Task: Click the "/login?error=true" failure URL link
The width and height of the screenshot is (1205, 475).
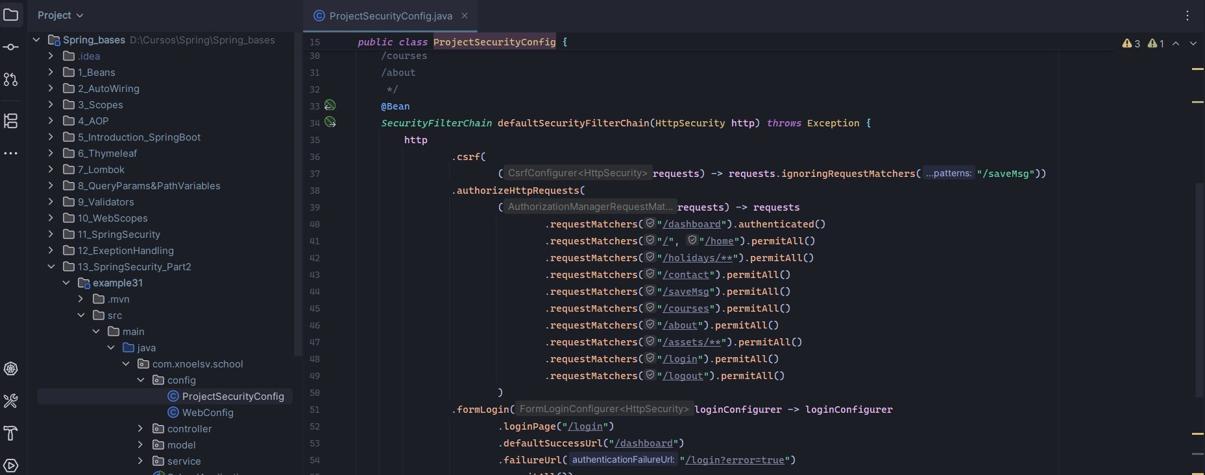Action: pos(735,460)
